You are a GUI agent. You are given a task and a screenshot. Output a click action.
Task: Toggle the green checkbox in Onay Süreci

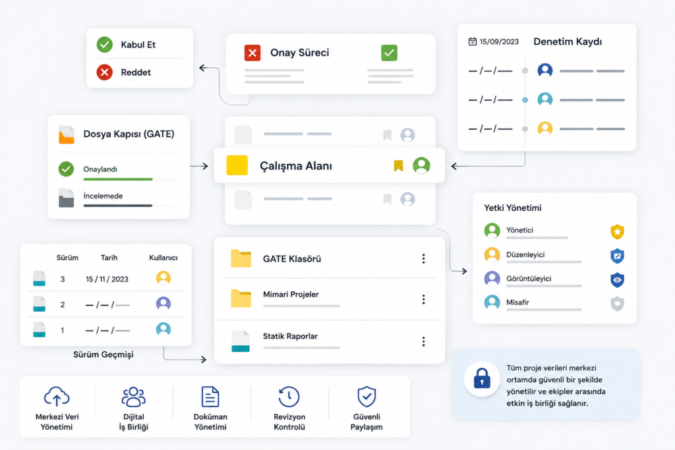coord(389,53)
